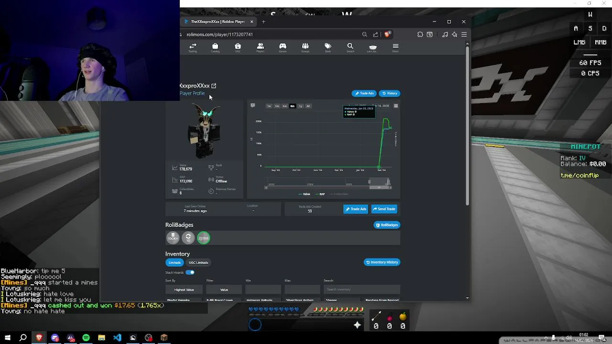The height and width of the screenshot is (344, 612).
Task: Click the Trade Ads button beside Send Trade
Action: 356,209
